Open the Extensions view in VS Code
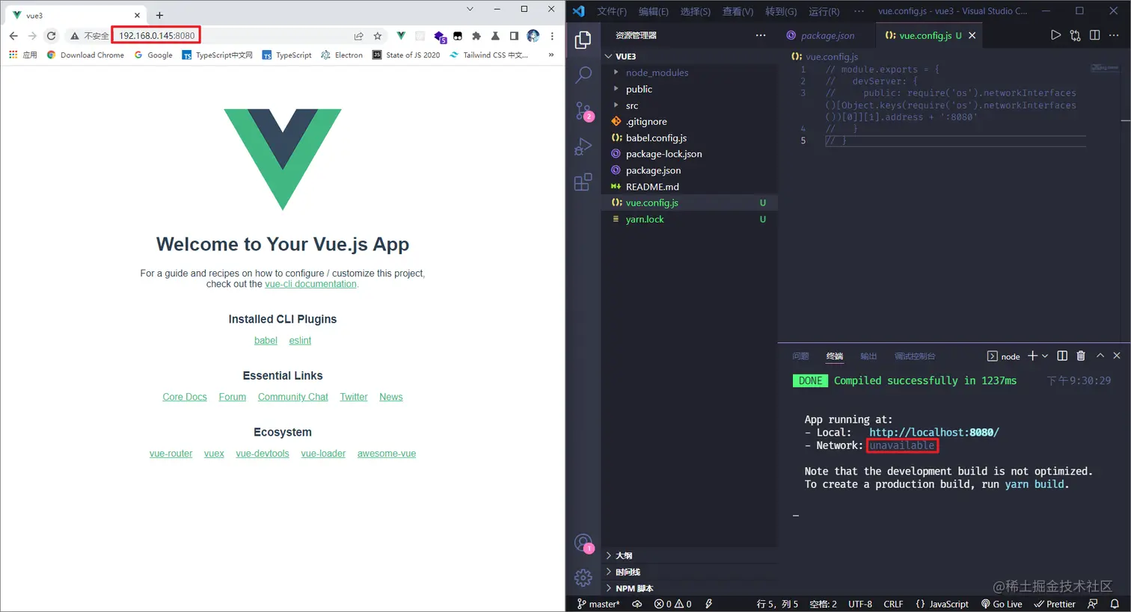The height and width of the screenshot is (612, 1131). click(583, 182)
